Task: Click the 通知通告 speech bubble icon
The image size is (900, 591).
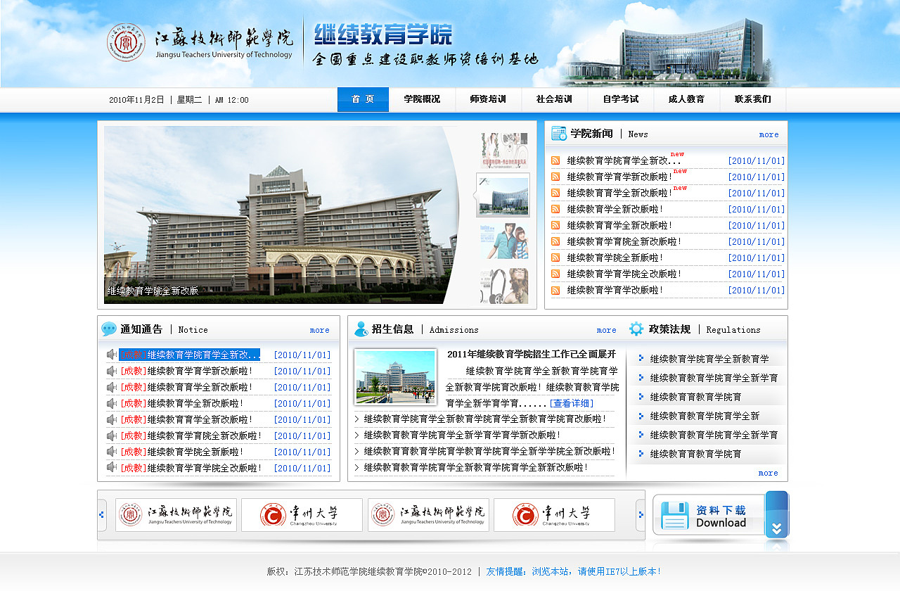Action: coord(108,329)
